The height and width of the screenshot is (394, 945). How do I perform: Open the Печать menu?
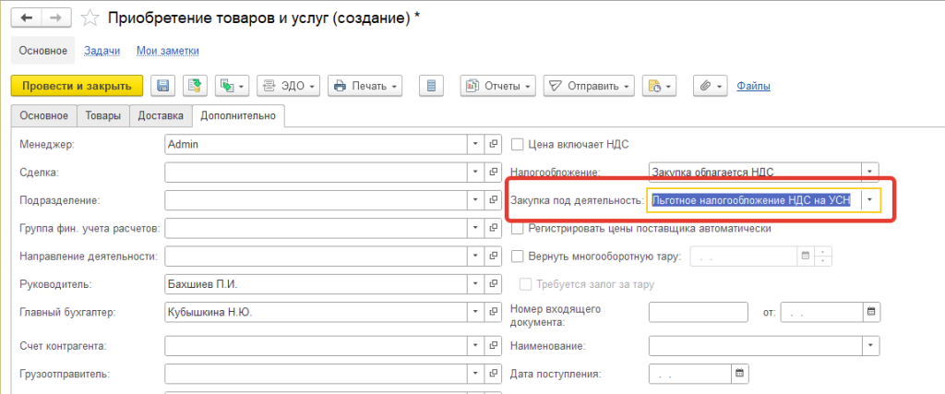[365, 86]
